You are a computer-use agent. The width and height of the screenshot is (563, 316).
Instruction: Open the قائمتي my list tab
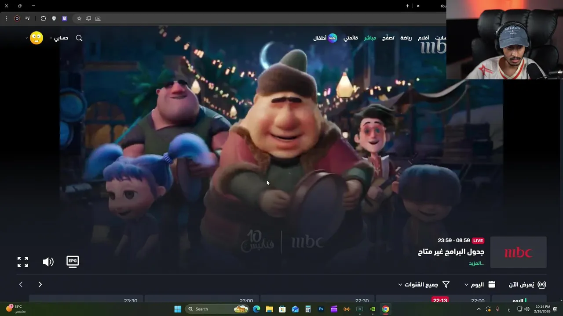point(351,38)
